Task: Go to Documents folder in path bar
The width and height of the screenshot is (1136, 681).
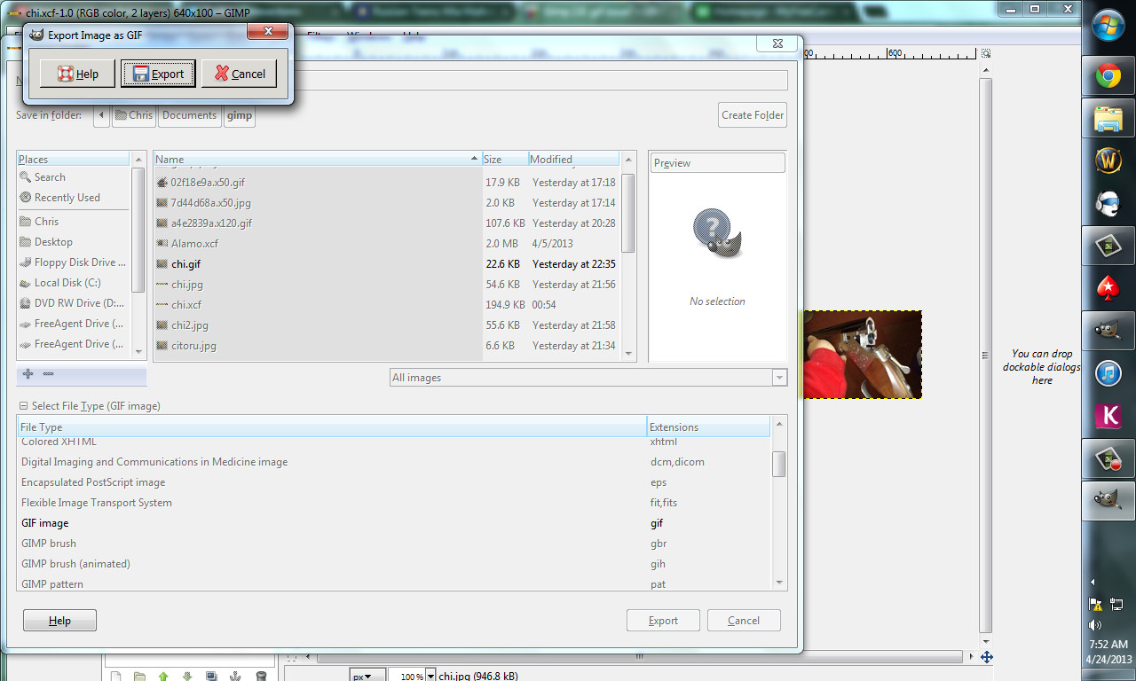Action: pyautogui.click(x=189, y=115)
